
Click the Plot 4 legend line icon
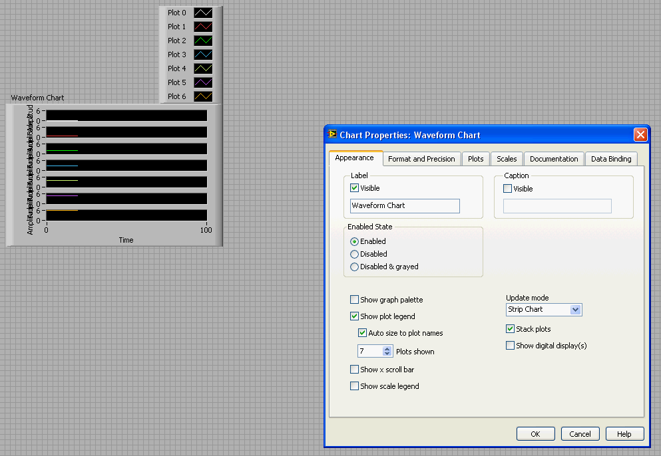pyautogui.click(x=203, y=68)
